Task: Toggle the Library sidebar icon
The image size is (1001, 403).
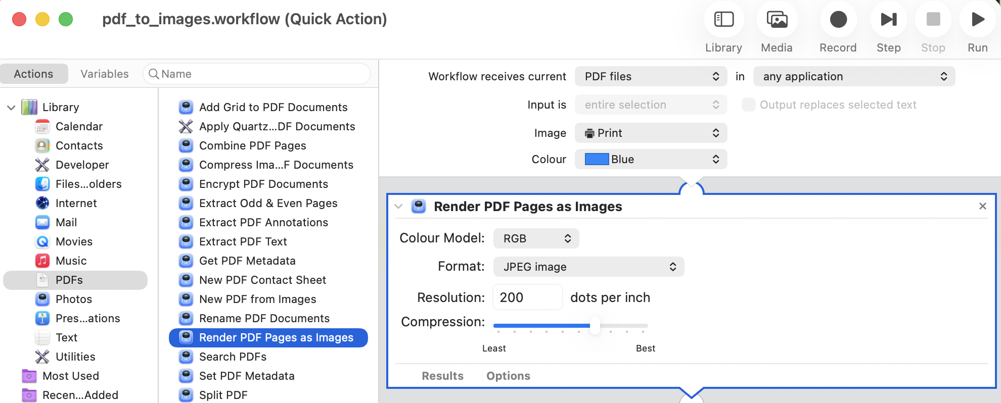Action: pyautogui.click(x=723, y=20)
